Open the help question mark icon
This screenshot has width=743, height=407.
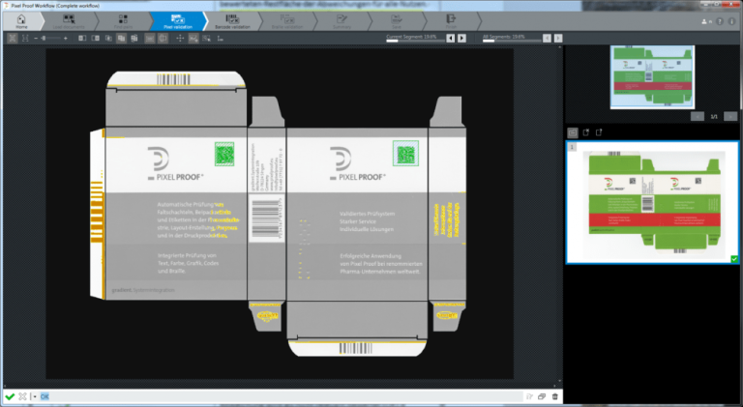click(720, 20)
